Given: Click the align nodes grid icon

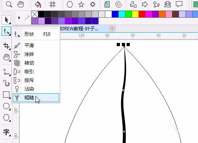Looking at the screenshot, I should pyautogui.click(x=52, y=4).
